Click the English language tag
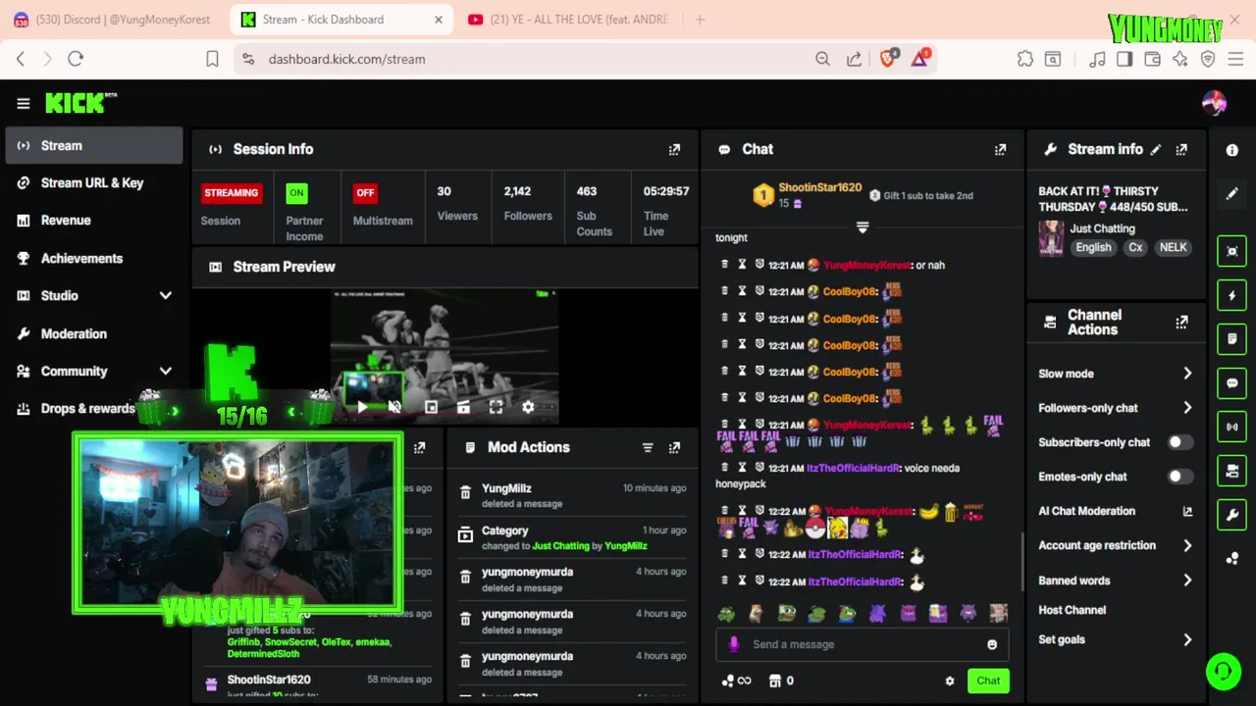 pos(1093,248)
